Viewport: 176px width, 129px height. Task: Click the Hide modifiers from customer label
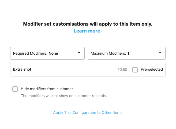[47, 89]
